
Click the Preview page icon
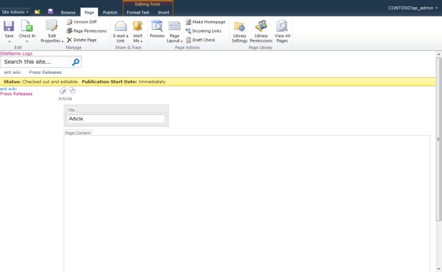[x=157, y=26]
